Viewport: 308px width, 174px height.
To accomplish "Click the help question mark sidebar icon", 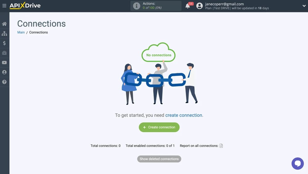I will point(4,82).
